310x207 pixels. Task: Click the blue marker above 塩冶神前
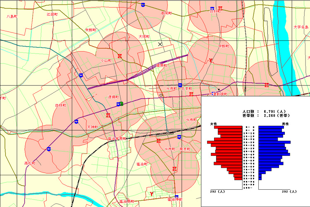click(176, 196)
